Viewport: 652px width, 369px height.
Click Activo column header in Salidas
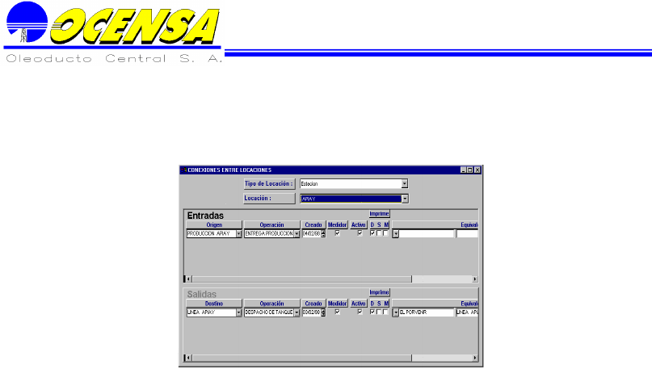[x=359, y=304]
